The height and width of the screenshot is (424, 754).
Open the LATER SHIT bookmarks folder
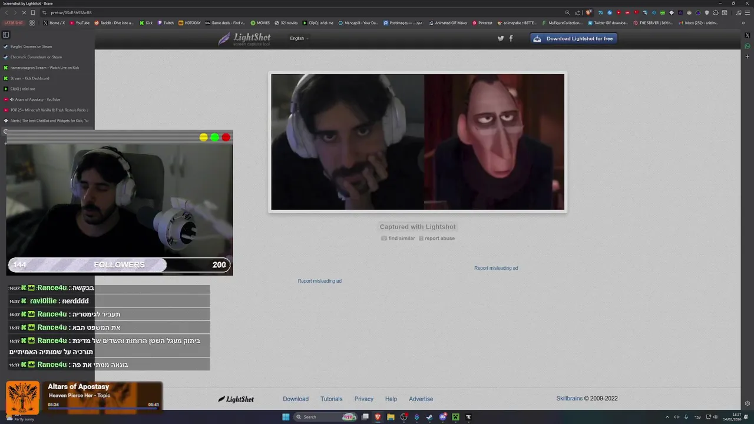(14, 23)
